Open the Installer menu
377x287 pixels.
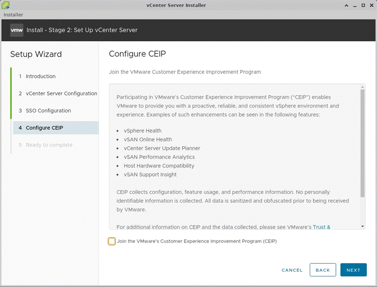[13, 15]
